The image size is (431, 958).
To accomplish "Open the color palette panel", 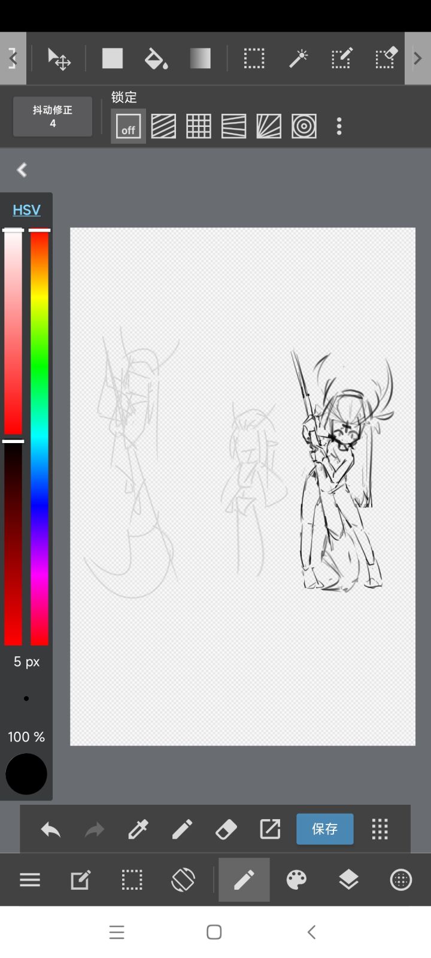I will click(296, 880).
